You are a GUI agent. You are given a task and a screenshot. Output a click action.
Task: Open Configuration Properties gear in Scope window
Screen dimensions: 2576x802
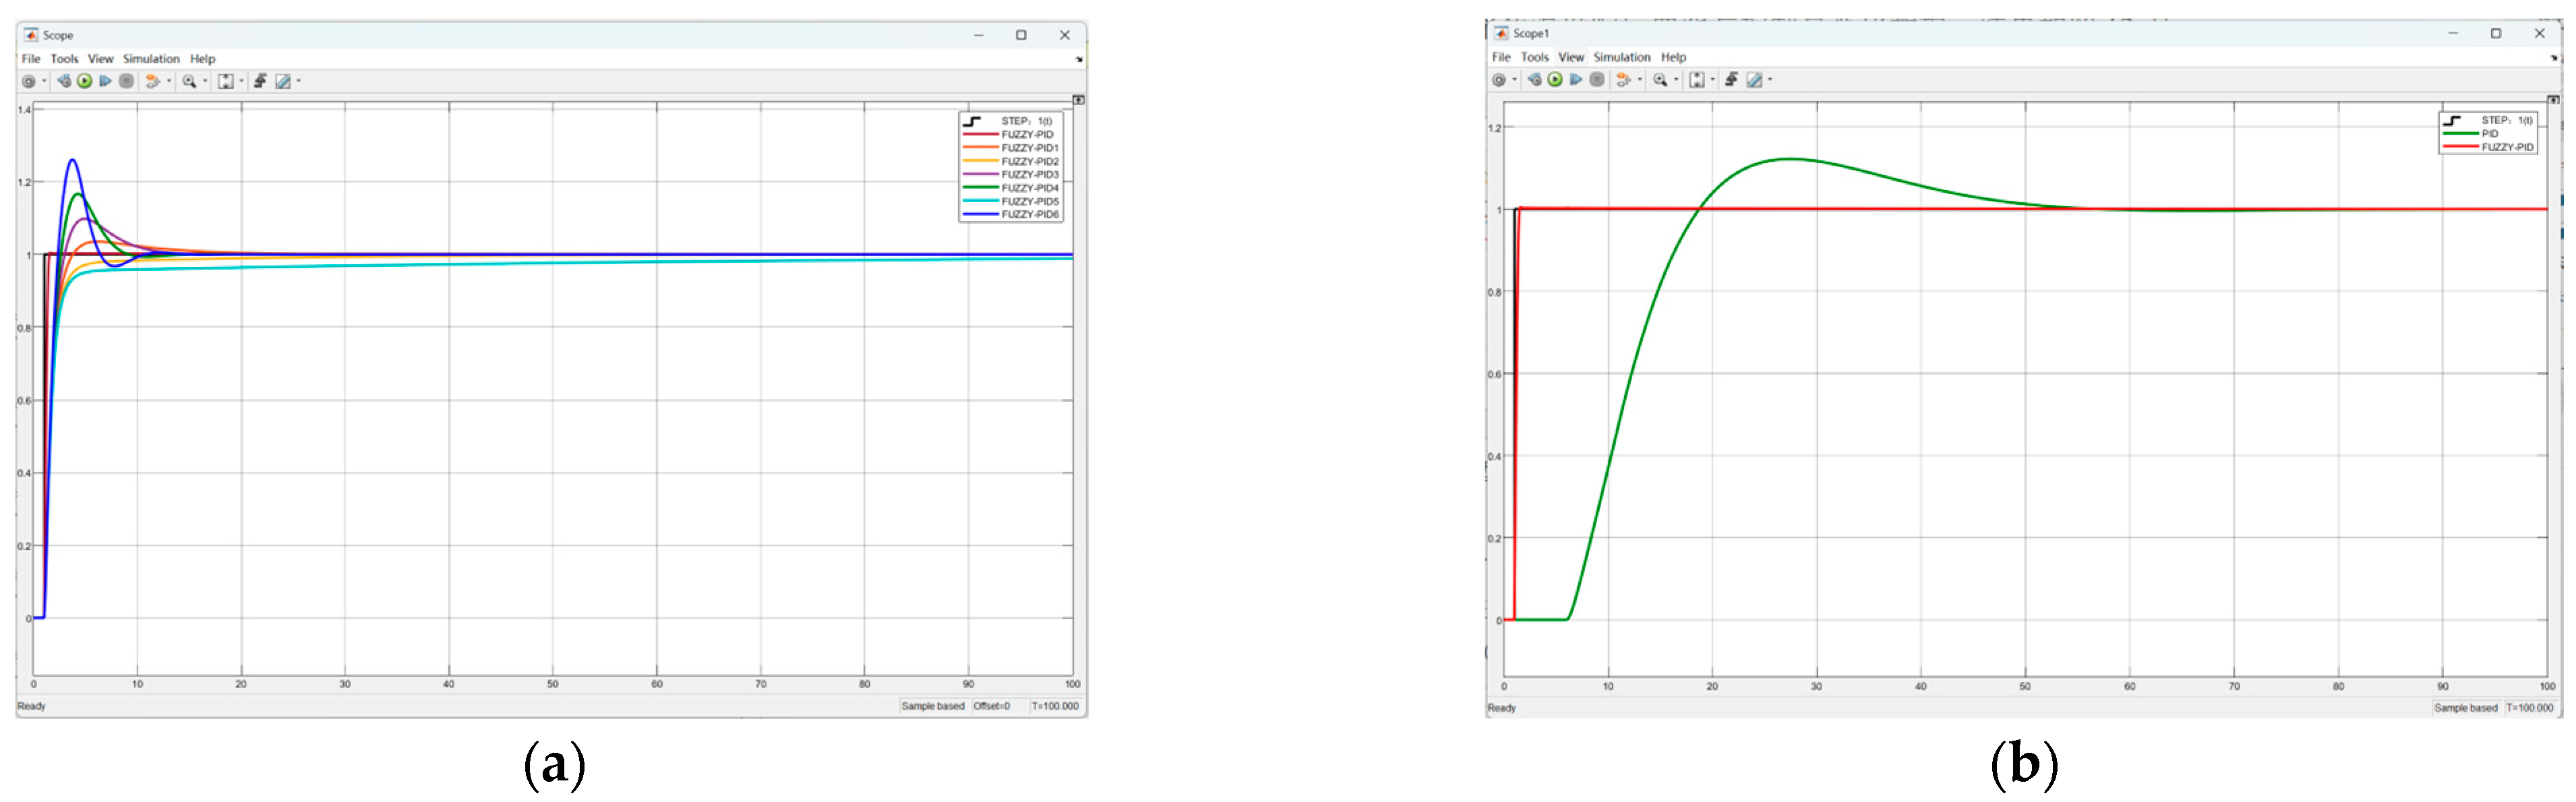click(x=29, y=81)
